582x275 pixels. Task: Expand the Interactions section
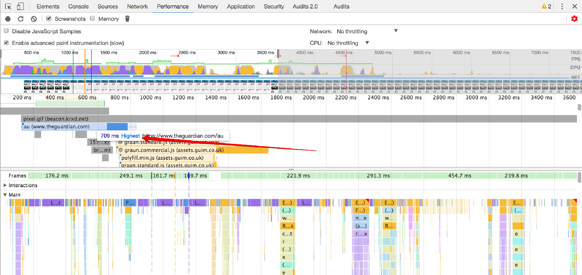(5, 185)
